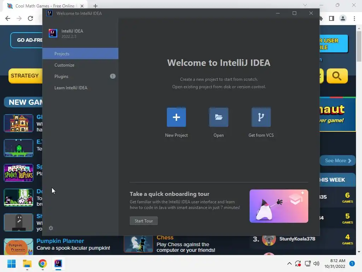Screen dimensions: 362x272
Task: Open the STRATEGY category on Cool Math
Action: (x=25, y=76)
